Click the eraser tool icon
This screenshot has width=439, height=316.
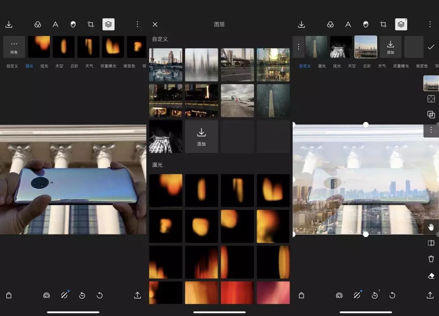(x=431, y=276)
